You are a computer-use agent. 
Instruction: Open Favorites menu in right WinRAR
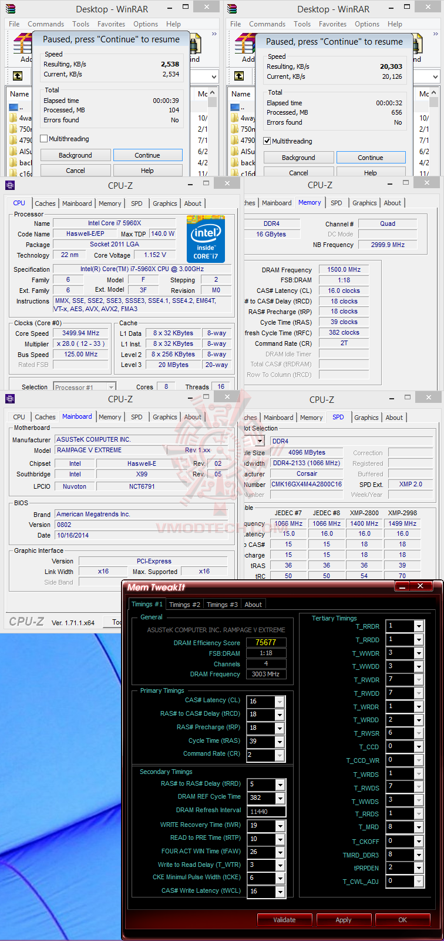[332, 24]
